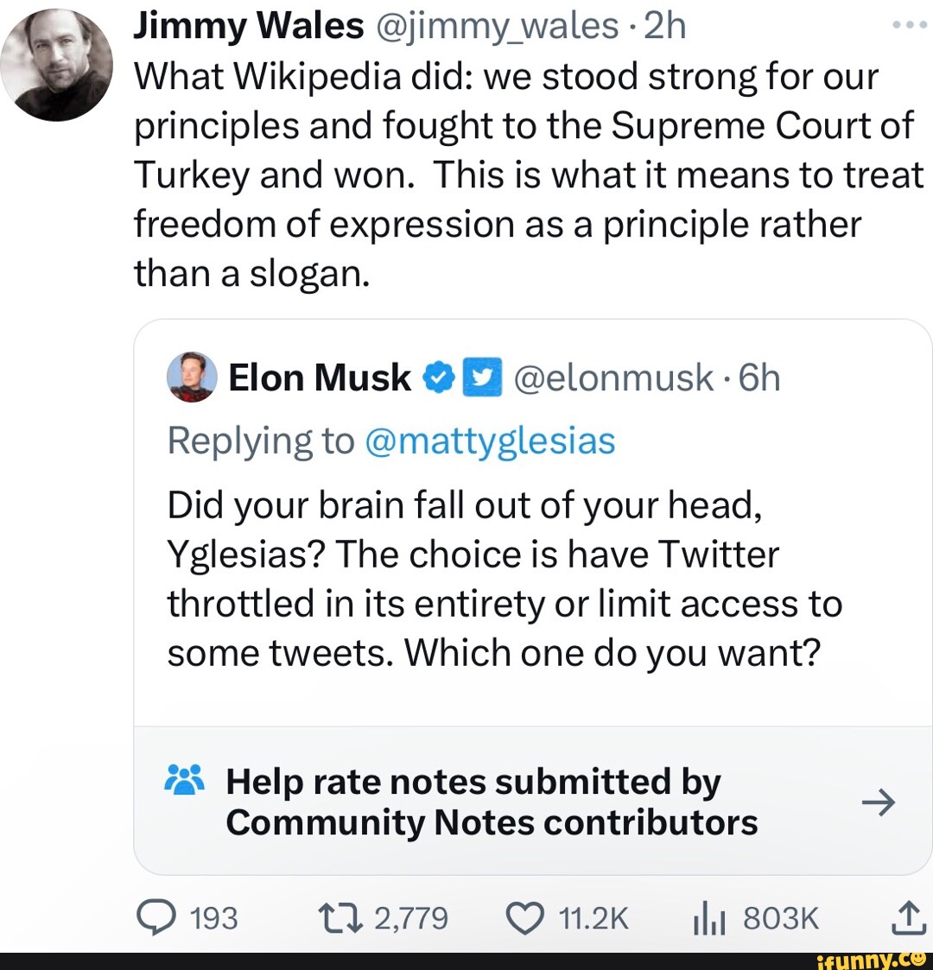Click the reply speech bubble icon
The height and width of the screenshot is (970, 933).
[155, 916]
